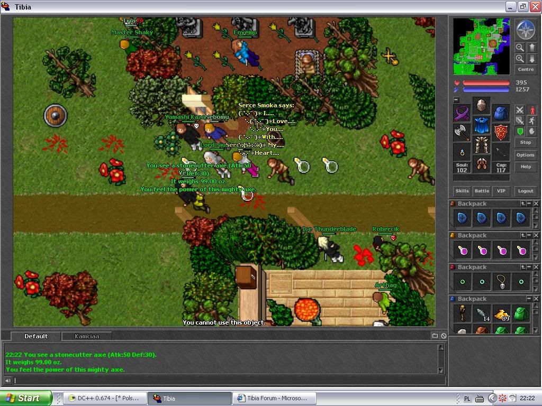The width and height of the screenshot is (542, 406).
Task: Click the blue mana bar
Action: coord(486,90)
